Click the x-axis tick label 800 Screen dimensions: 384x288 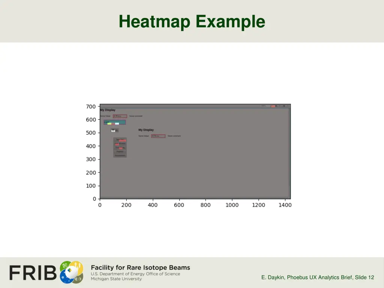click(205, 205)
